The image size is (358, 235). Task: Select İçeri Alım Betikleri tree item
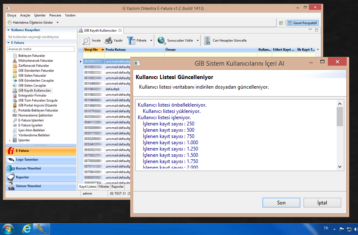[31, 130]
